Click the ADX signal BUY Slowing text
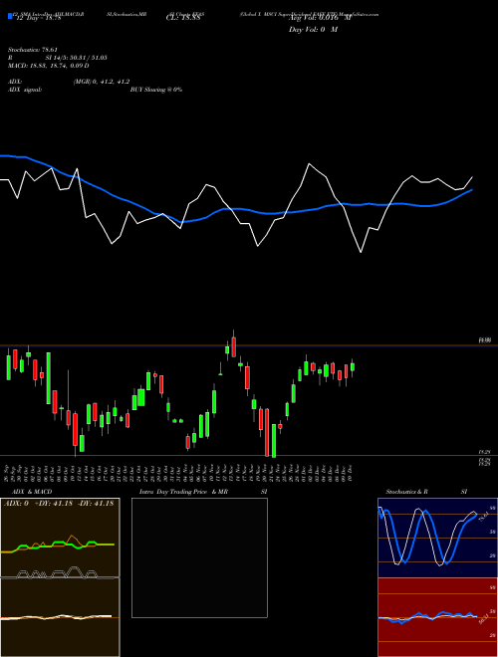Image resolution: width=498 pixels, height=657 pixels. 156,90
